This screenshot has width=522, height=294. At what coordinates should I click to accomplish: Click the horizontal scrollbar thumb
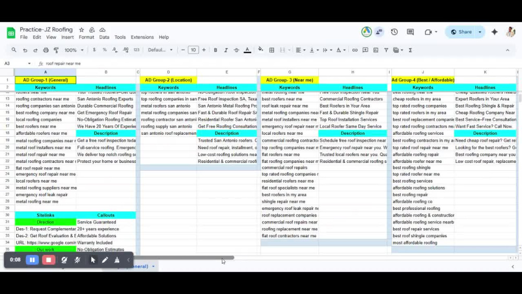[184, 258]
